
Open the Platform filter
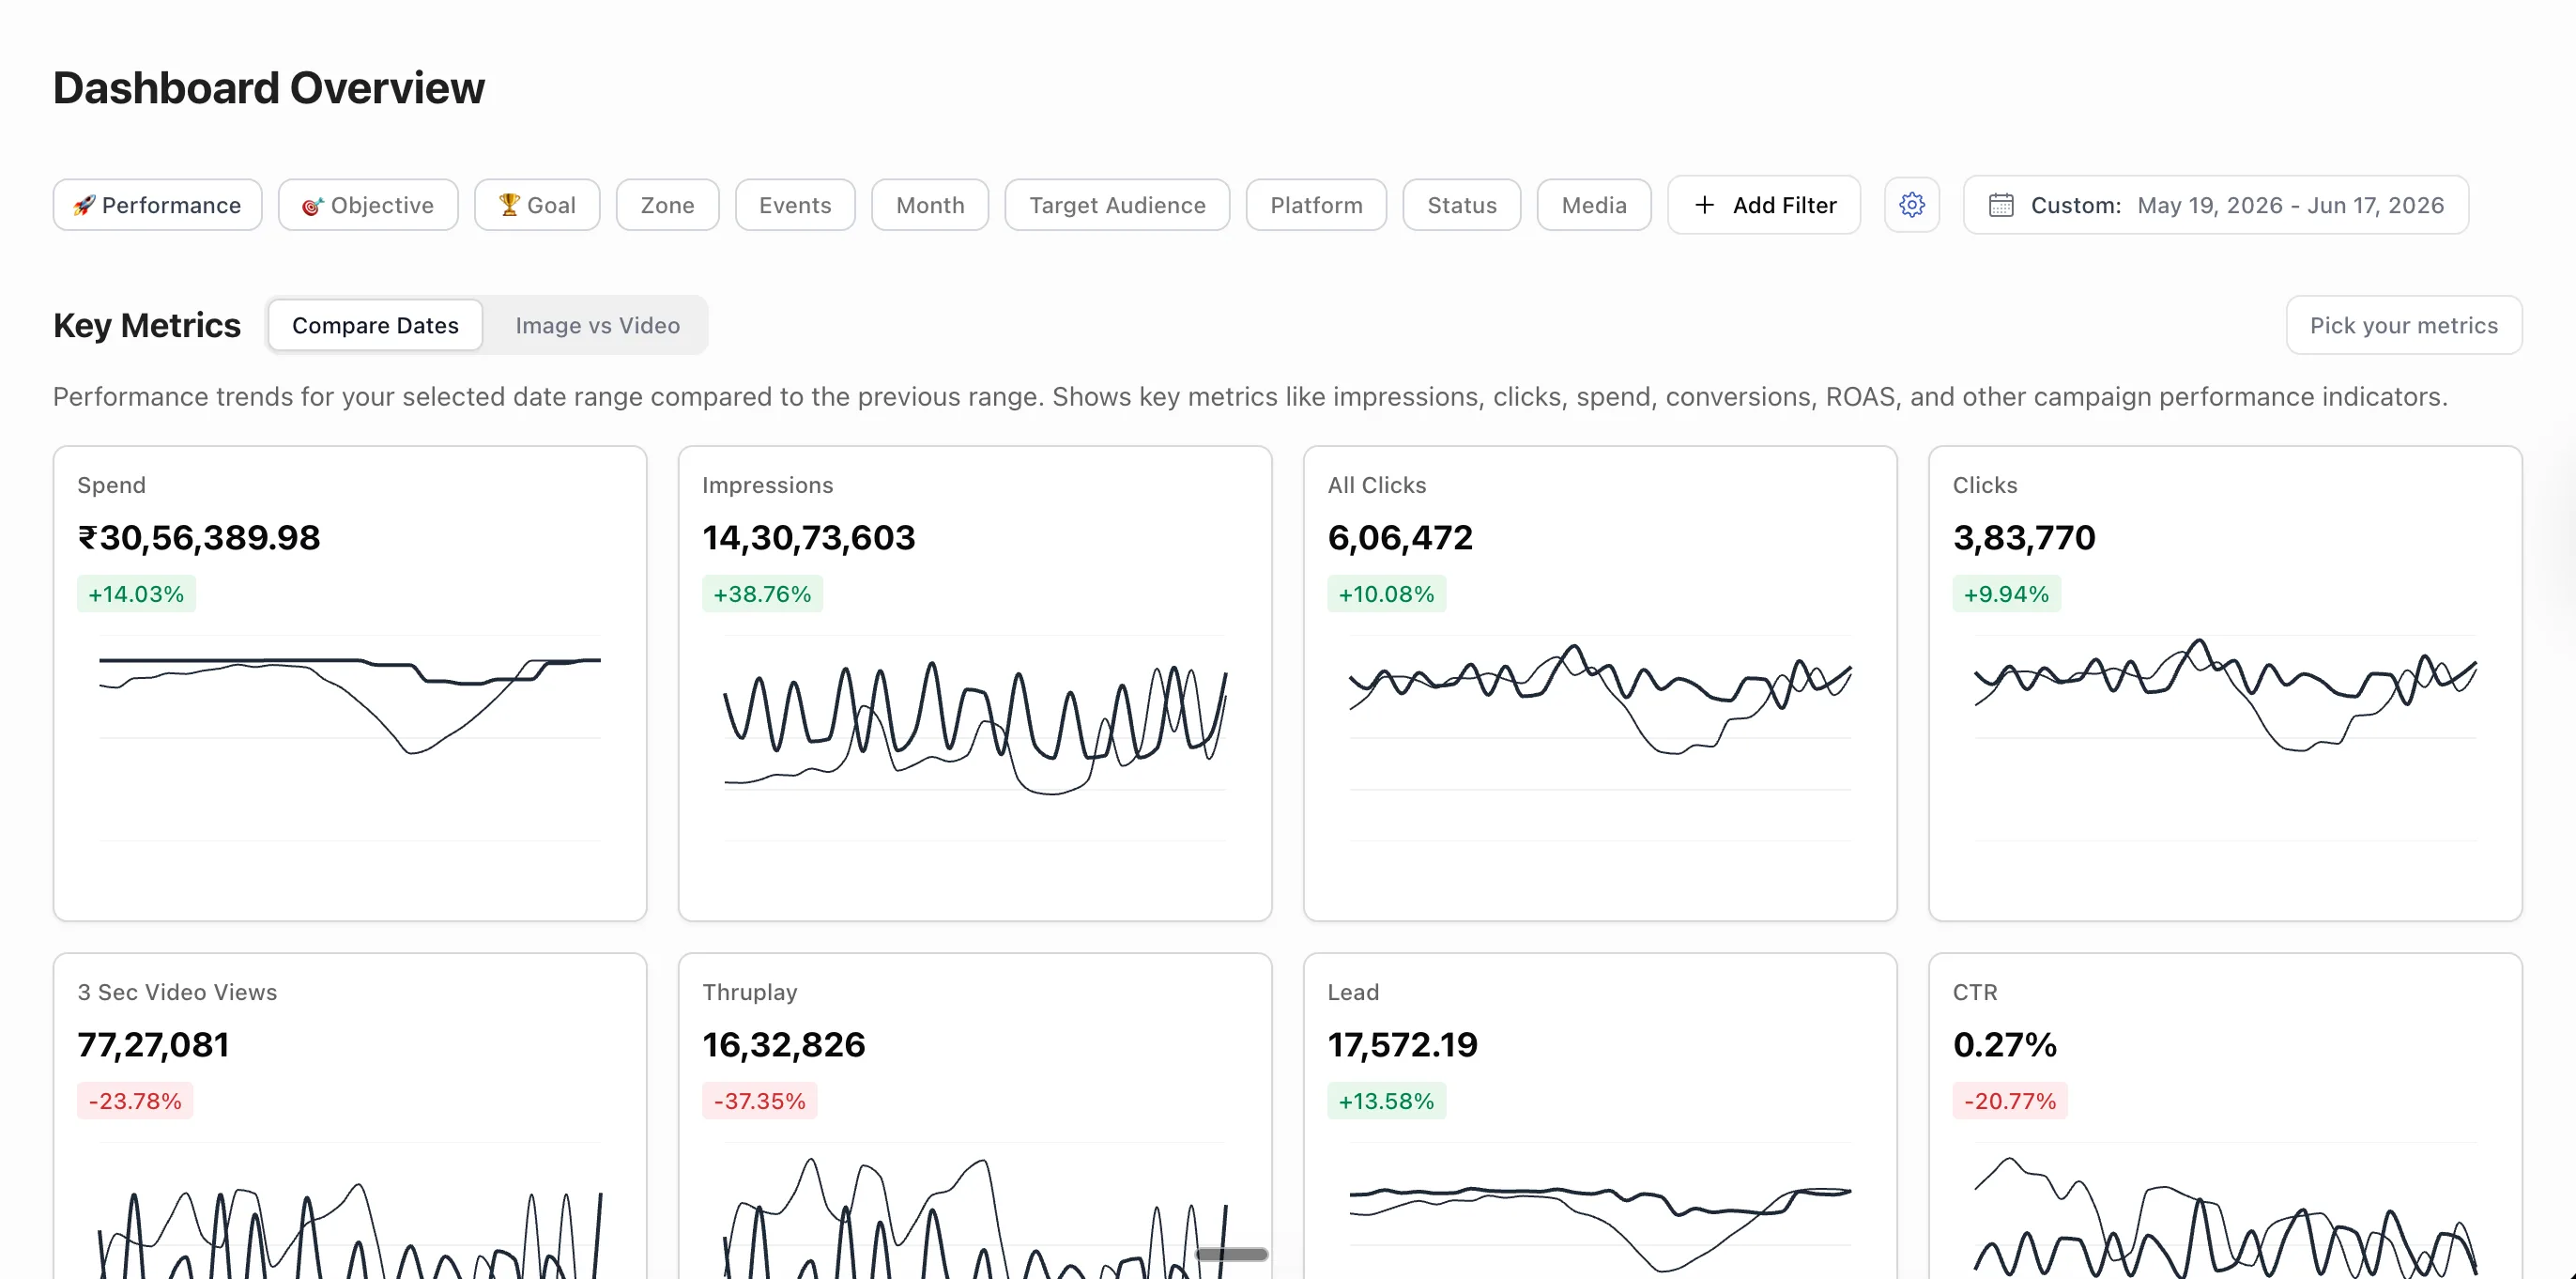[x=1316, y=205]
